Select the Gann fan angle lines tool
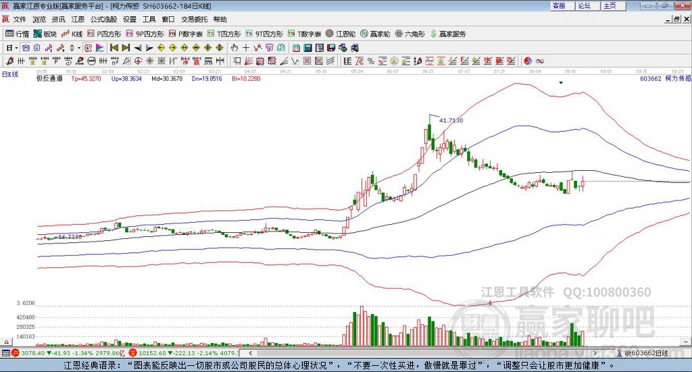692x372 pixels. [x=249, y=61]
